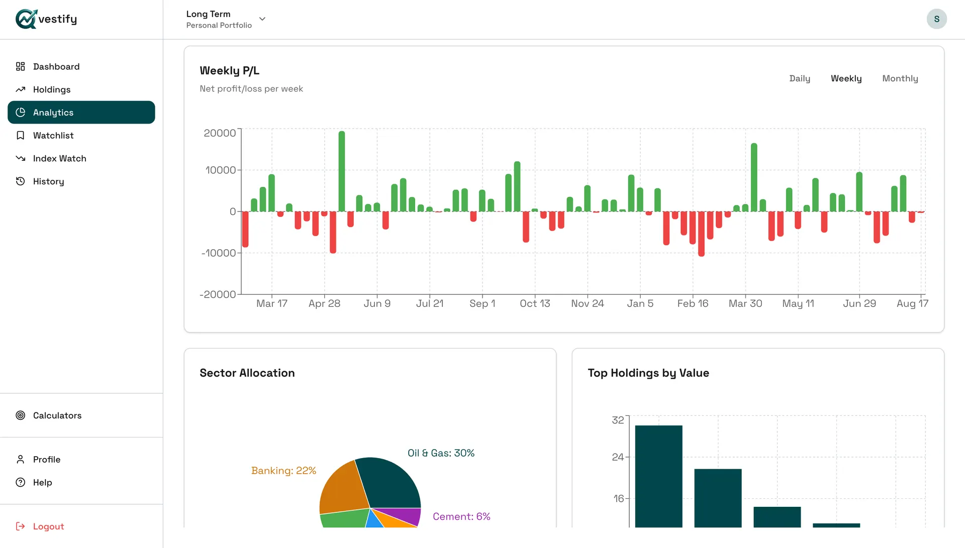
Task: Go to Dashboard page
Action: (x=81, y=67)
